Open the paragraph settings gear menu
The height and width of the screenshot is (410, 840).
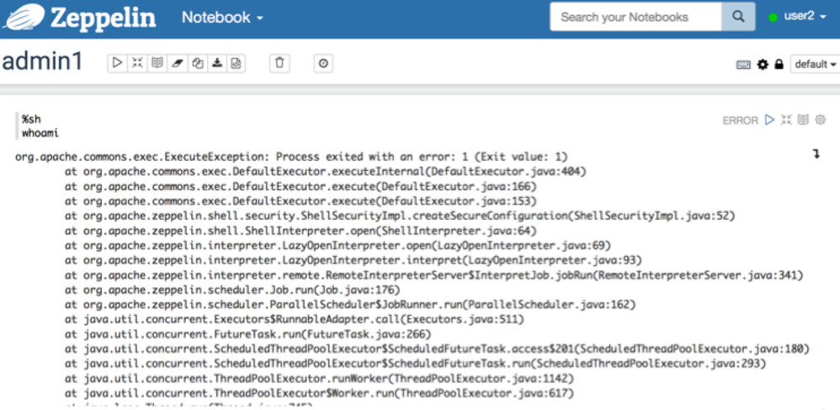click(821, 120)
